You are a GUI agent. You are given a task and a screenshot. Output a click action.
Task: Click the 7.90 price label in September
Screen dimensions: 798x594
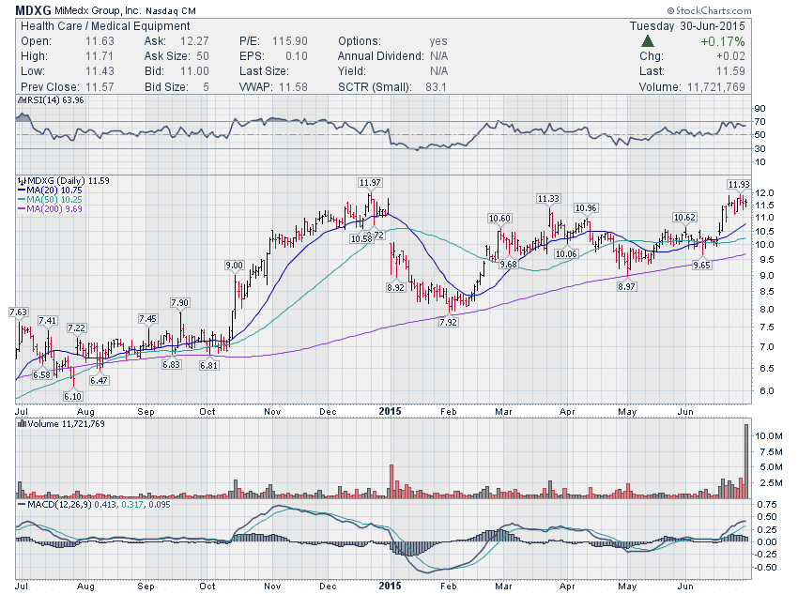click(x=179, y=302)
